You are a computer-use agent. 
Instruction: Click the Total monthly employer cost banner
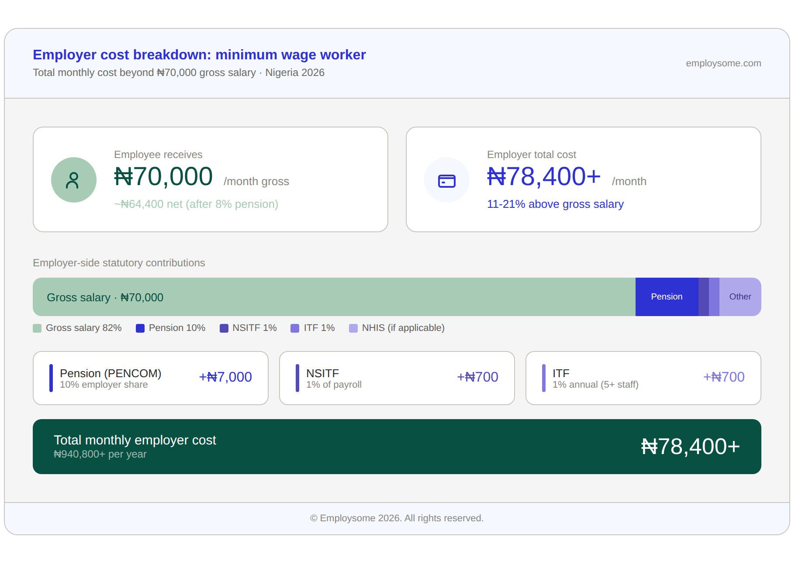(x=397, y=446)
